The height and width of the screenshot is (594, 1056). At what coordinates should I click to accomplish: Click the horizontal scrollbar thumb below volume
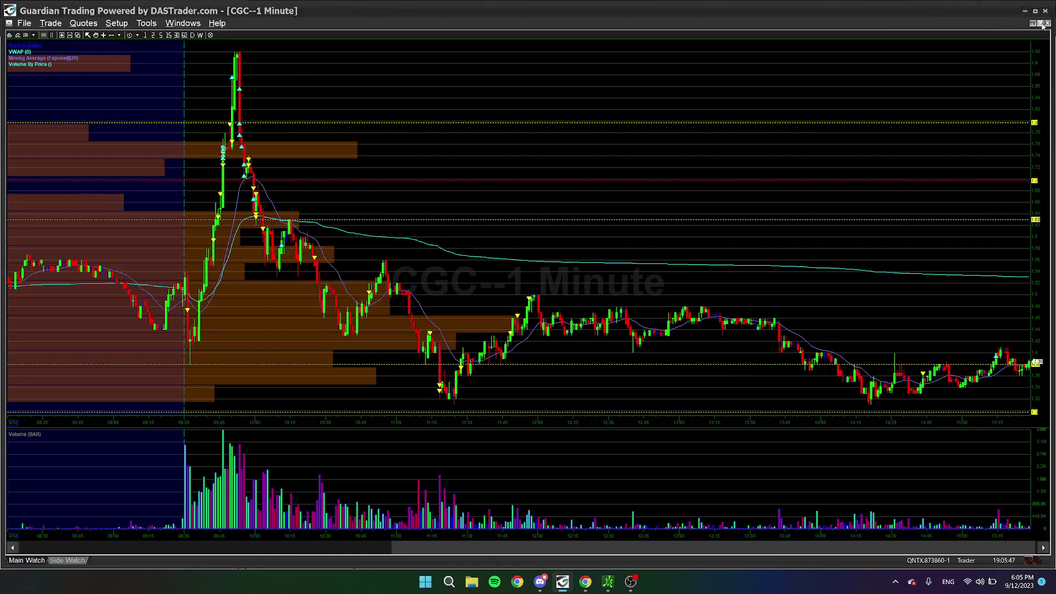tap(204, 548)
